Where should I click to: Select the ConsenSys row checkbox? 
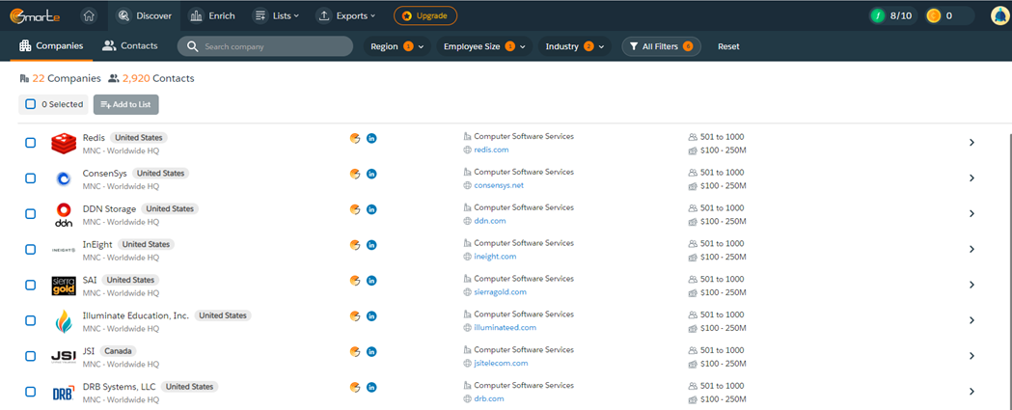[30, 178]
